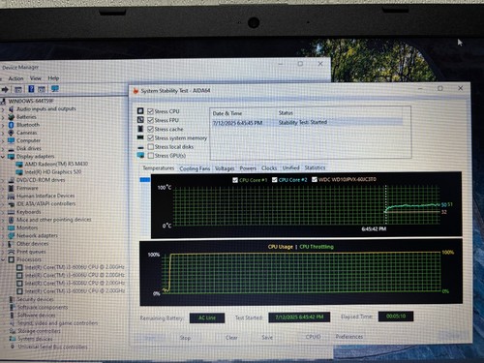Click the Network adapters category icon
The height and width of the screenshot is (363, 484).
pyautogui.click(x=12, y=235)
